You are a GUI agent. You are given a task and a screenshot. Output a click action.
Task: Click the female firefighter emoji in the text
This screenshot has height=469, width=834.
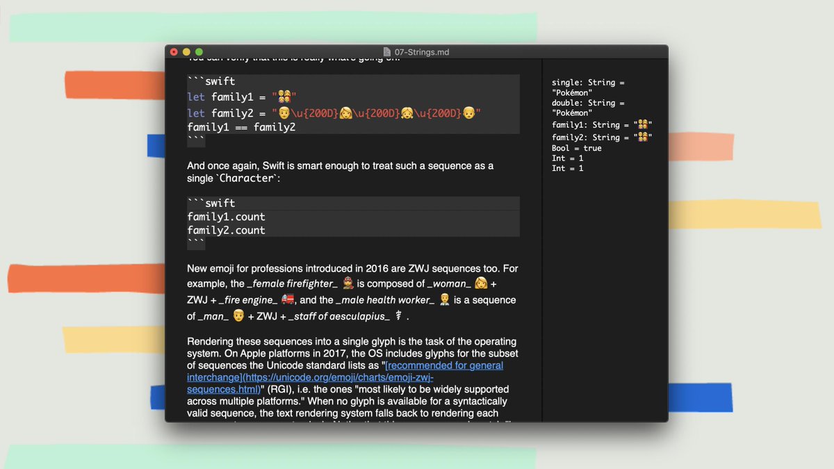(x=347, y=283)
